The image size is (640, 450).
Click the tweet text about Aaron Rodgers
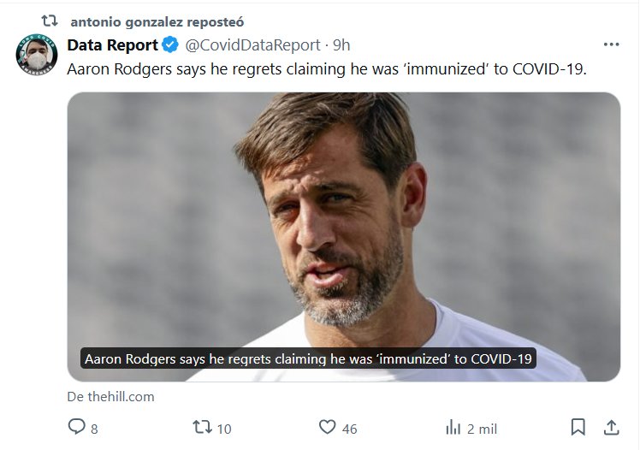click(327, 69)
